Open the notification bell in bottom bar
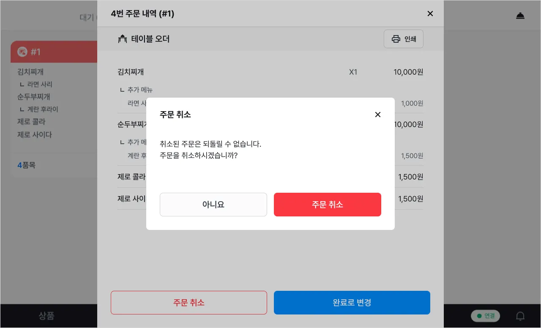 coord(521,316)
